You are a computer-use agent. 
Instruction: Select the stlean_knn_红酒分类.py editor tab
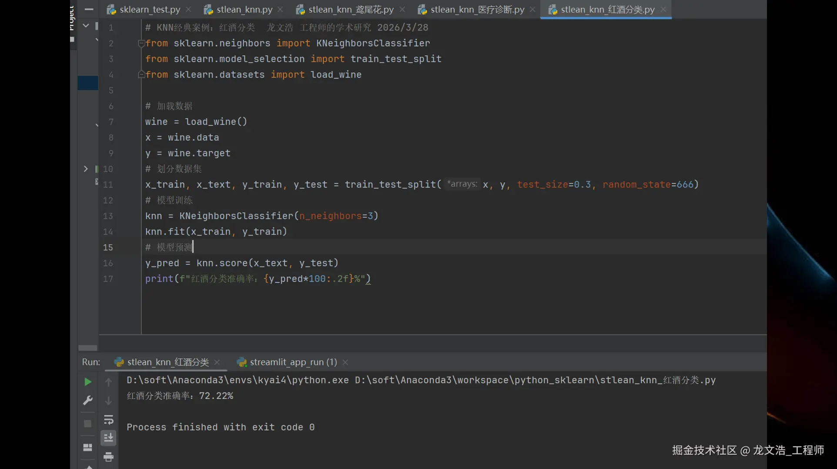[608, 10]
